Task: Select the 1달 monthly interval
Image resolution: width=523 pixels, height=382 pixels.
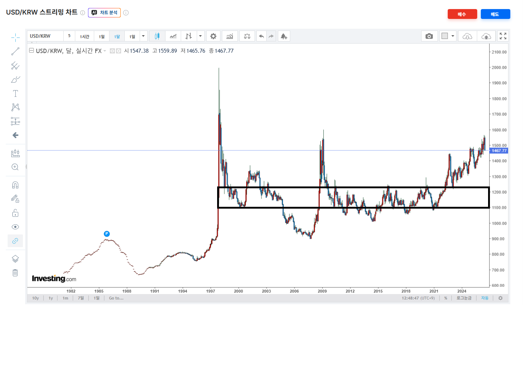Action: [117, 36]
